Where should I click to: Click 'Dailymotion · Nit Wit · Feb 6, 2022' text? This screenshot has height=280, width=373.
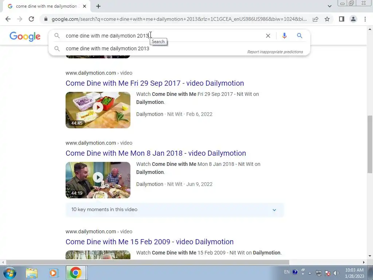click(174, 114)
